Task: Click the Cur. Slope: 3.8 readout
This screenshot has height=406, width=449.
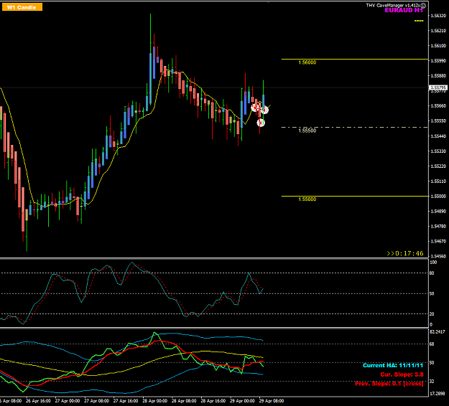Action: pyautogui.click(x=402, y=374)
